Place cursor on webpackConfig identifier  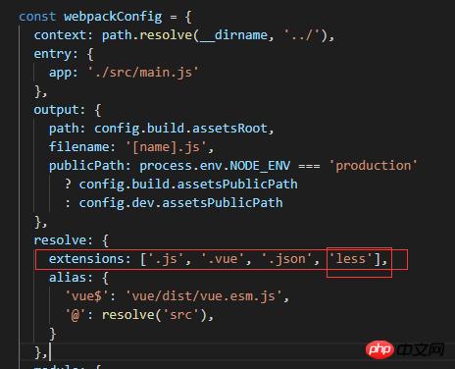coord(113,17)
